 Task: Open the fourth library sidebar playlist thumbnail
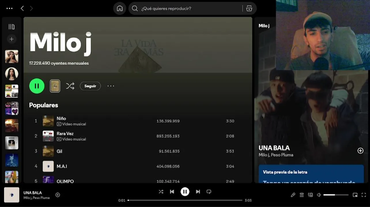[12, 108]
